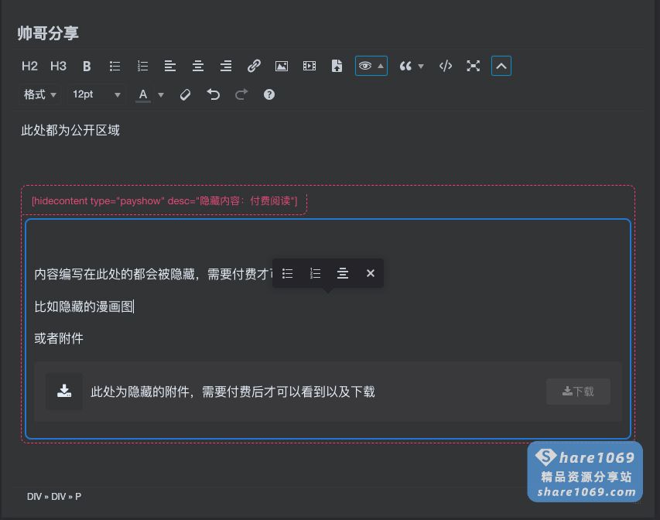Click the hidden content eye icon
The width and height of the screenshot is (660, 520).
point(366,66)
